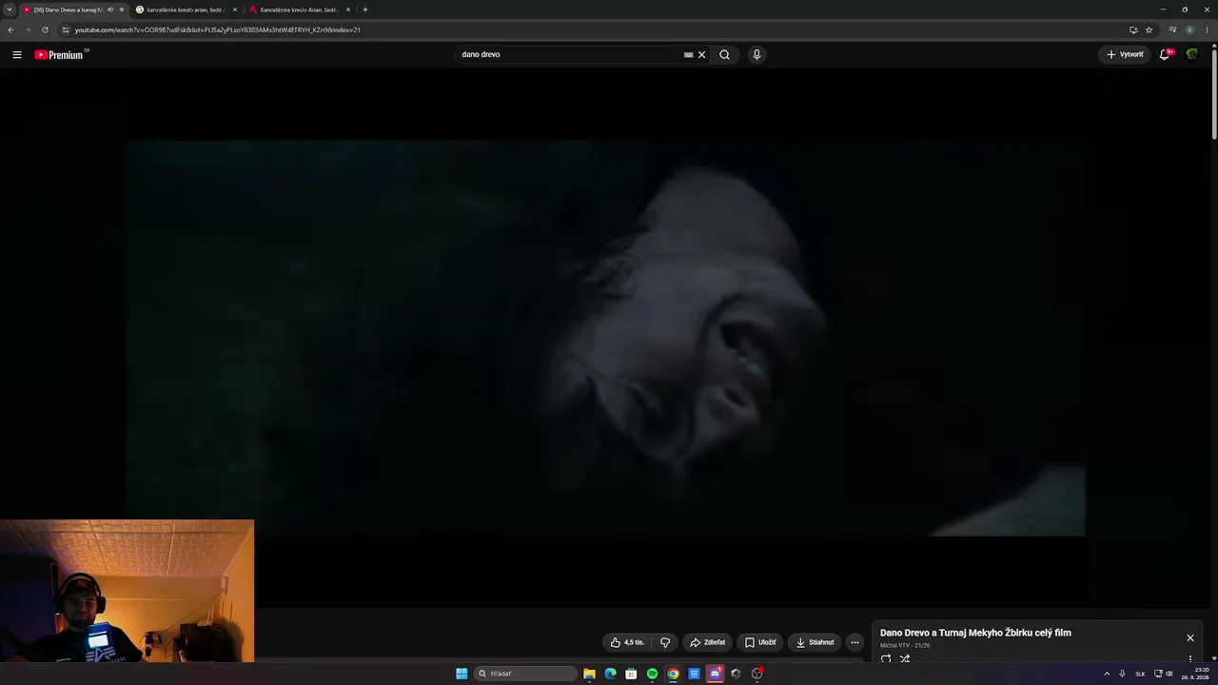
Task: Install the YouTube app from address bar
Action: pos(1133,29)
